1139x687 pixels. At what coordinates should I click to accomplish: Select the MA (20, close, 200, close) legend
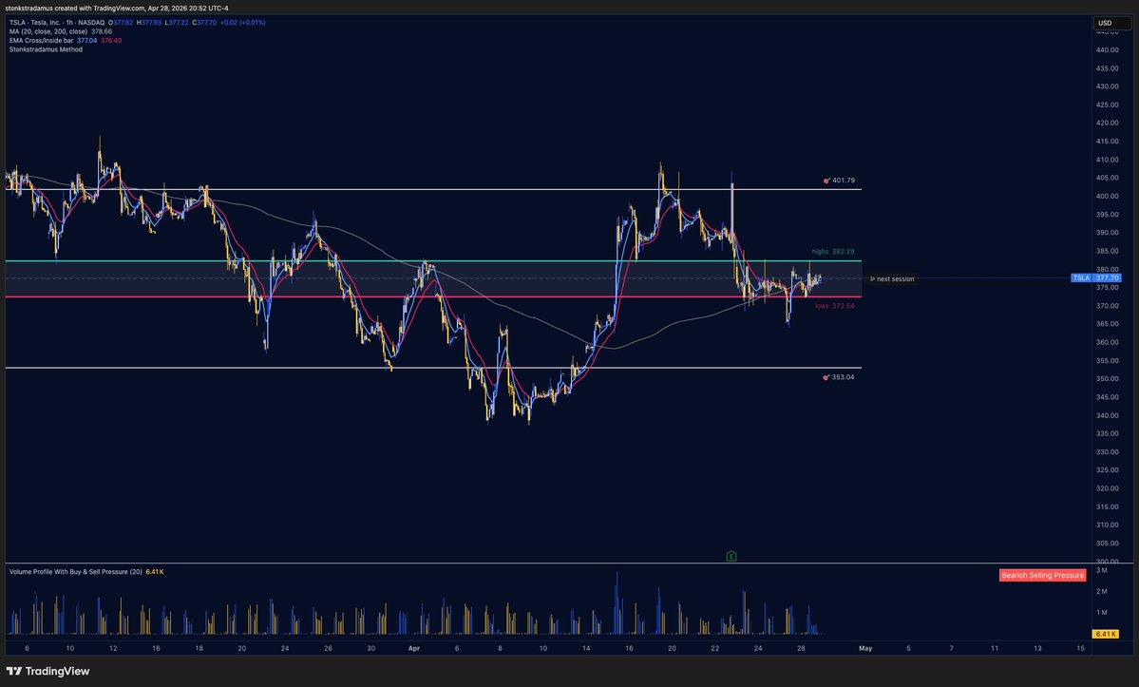click(47, 32)
